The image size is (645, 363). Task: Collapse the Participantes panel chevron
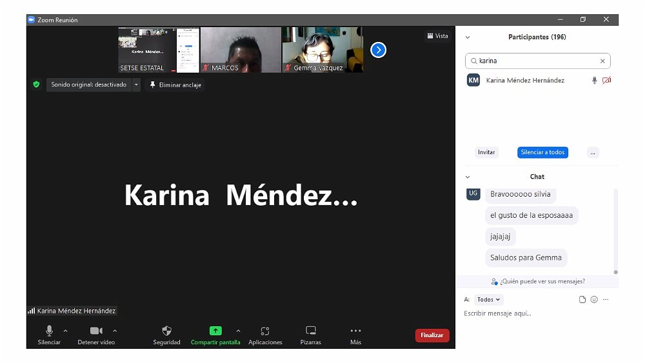pos(468,37)
